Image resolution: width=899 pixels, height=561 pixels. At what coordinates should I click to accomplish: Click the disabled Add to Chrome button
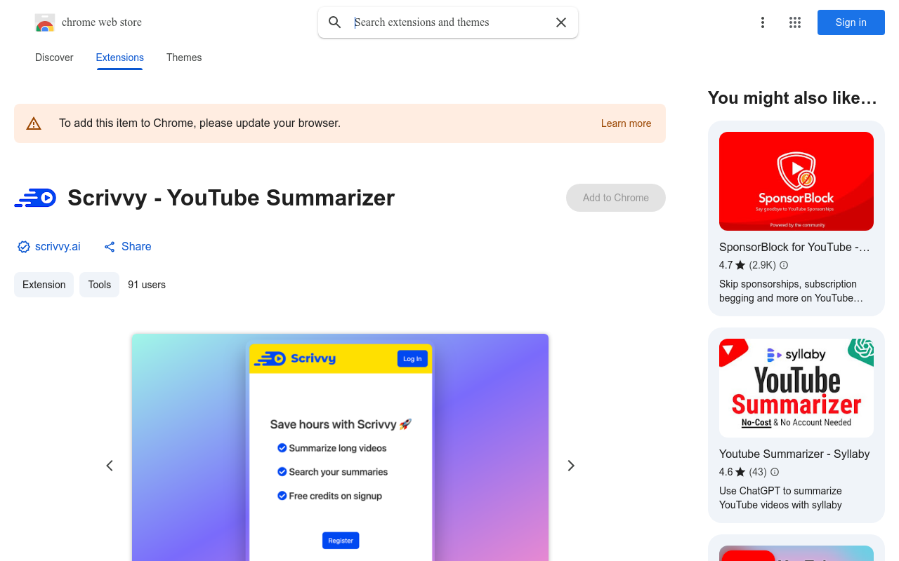616,198
